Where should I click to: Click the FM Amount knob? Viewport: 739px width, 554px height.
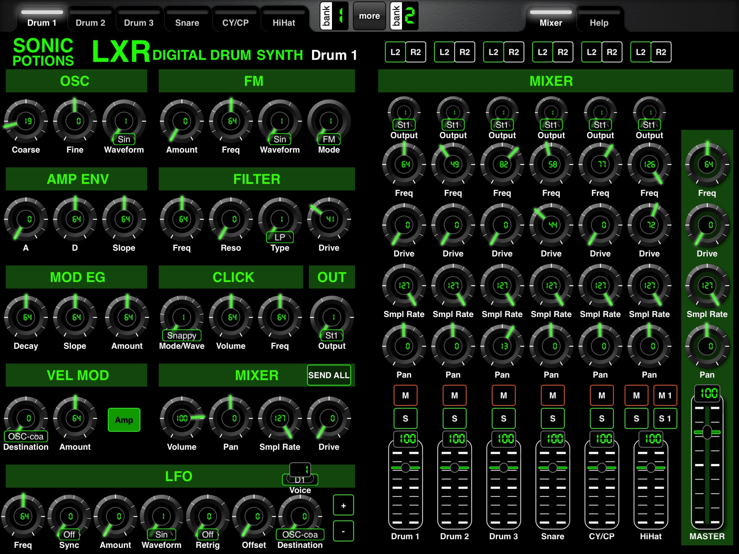click(x=182, y=121)
